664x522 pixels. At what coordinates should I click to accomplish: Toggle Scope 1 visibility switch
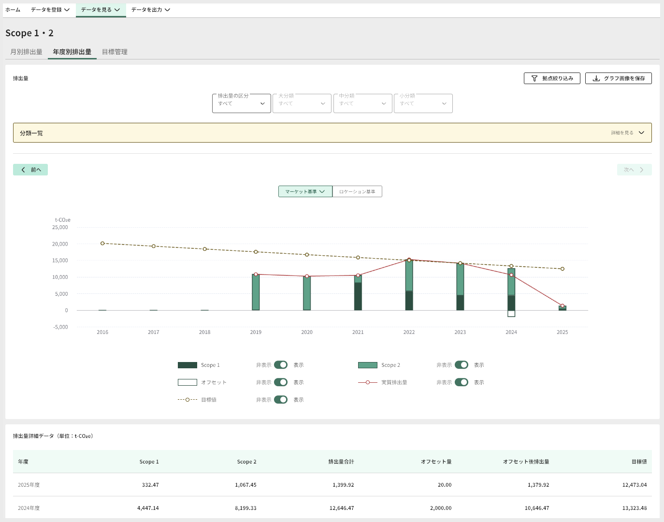[x=281, y=365]
